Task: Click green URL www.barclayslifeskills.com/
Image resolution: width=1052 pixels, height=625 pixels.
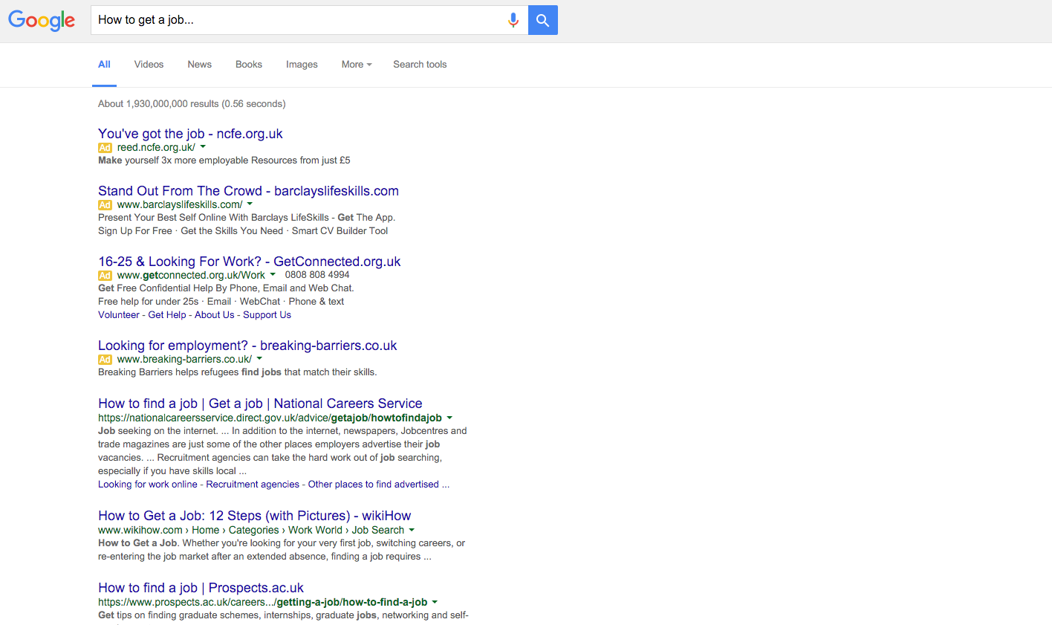Action: tap(180, 204)
